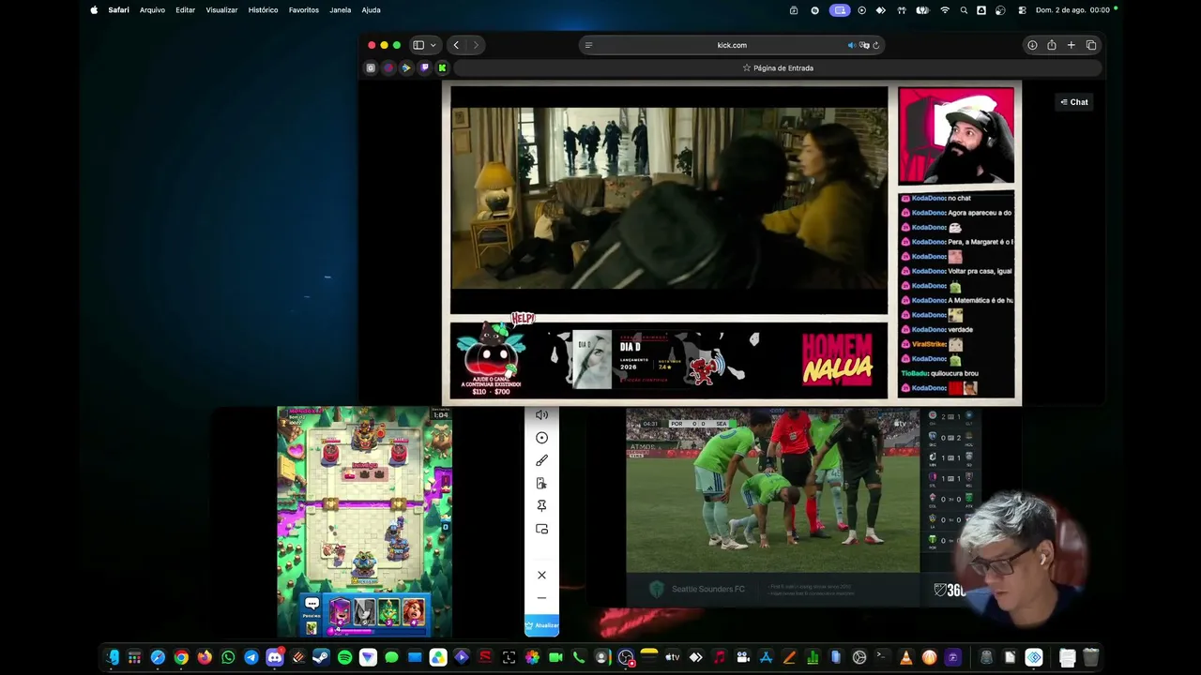Open Photos from the Dock
The width and height of the screenshot is (1201, 675).
coord(532,657)
